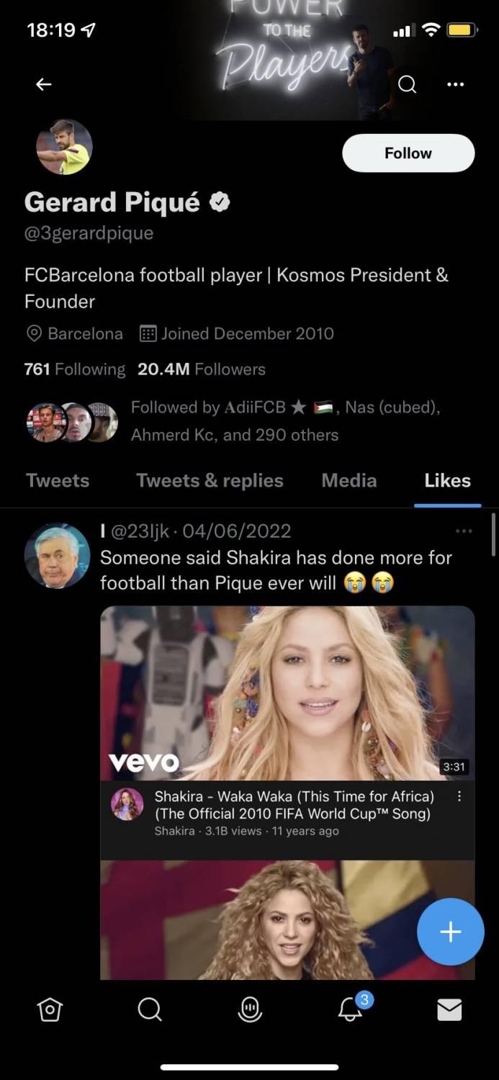This screenshot has height=1080, width=499.
Task: View the 761 Following list
Action: (x=75, y=369)
